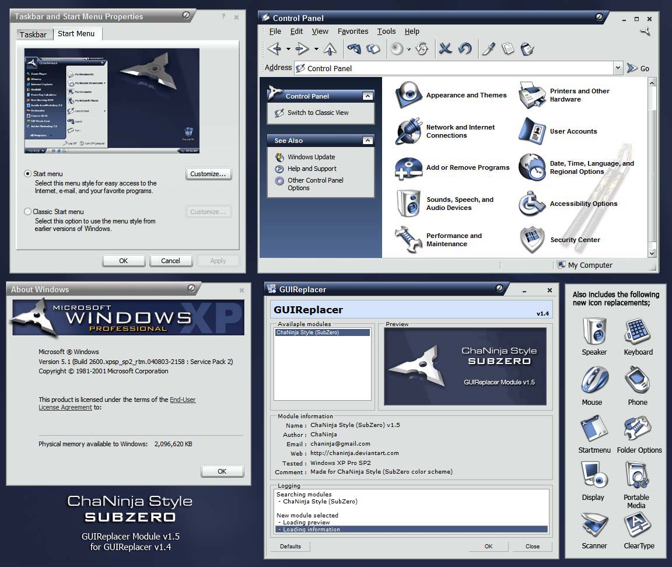The height and width of the screenshot is (567, 672).
Task: Open the End-User License Agreement link
Action: pos(117,403)
